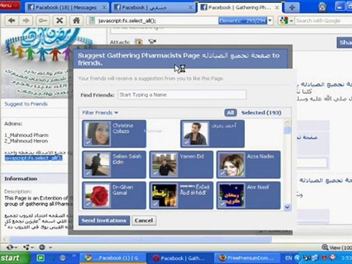Click the highlighted javascript:fs.select_all text
Image resolution: width=352 pixels, height=264 pixels.
[x=33, y=158]
